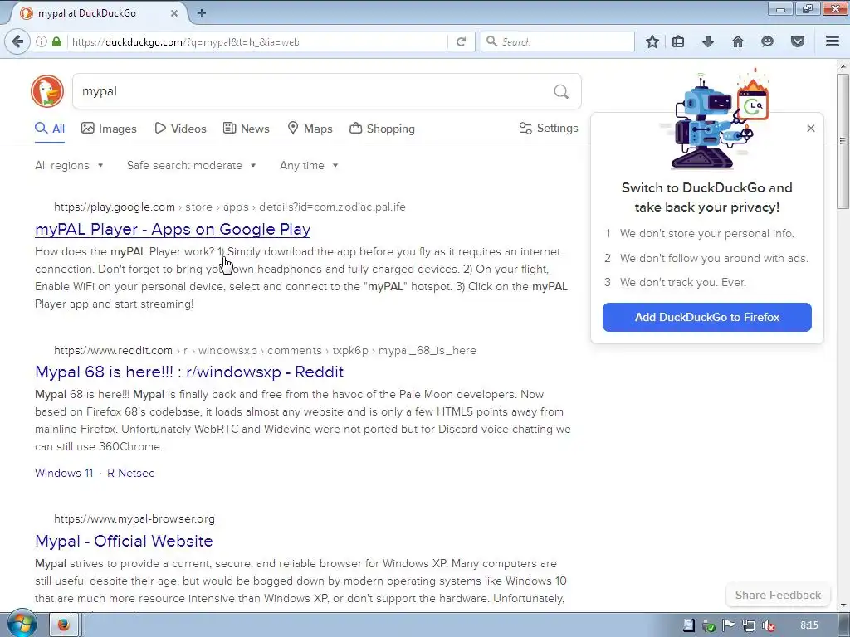This screenshot has width=850, height=637.
Task: Close the mypal at DuckDuckGo tab
Action: point(174,13)
